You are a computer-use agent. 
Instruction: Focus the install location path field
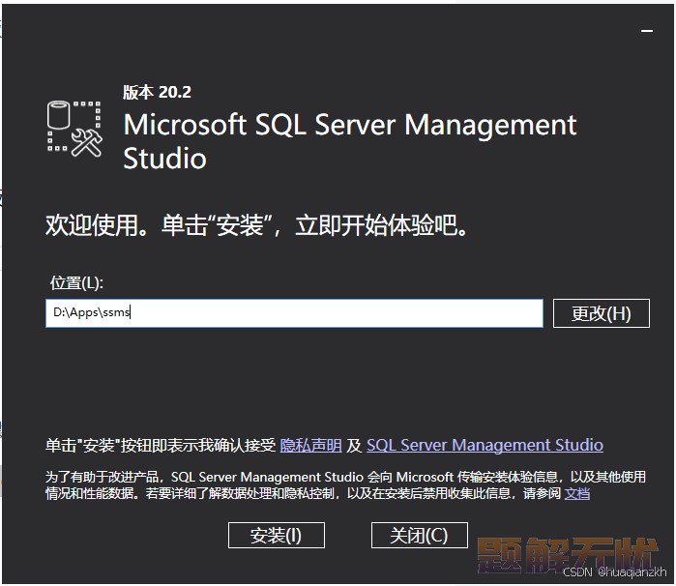coord(294,313)
